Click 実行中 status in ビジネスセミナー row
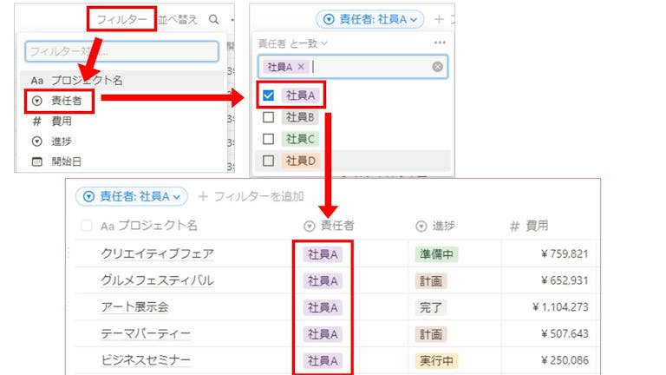The width and height of the screenshot is (666, 375). click(437, 360)
